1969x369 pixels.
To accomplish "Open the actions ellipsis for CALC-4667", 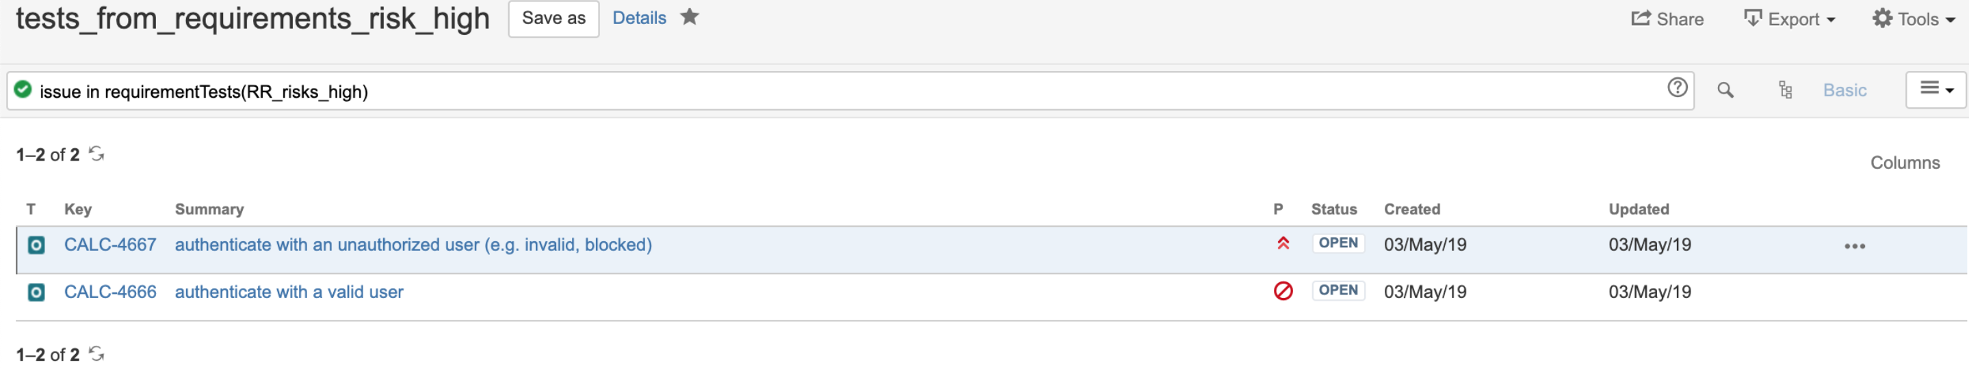I will (x=1854, y=246).
